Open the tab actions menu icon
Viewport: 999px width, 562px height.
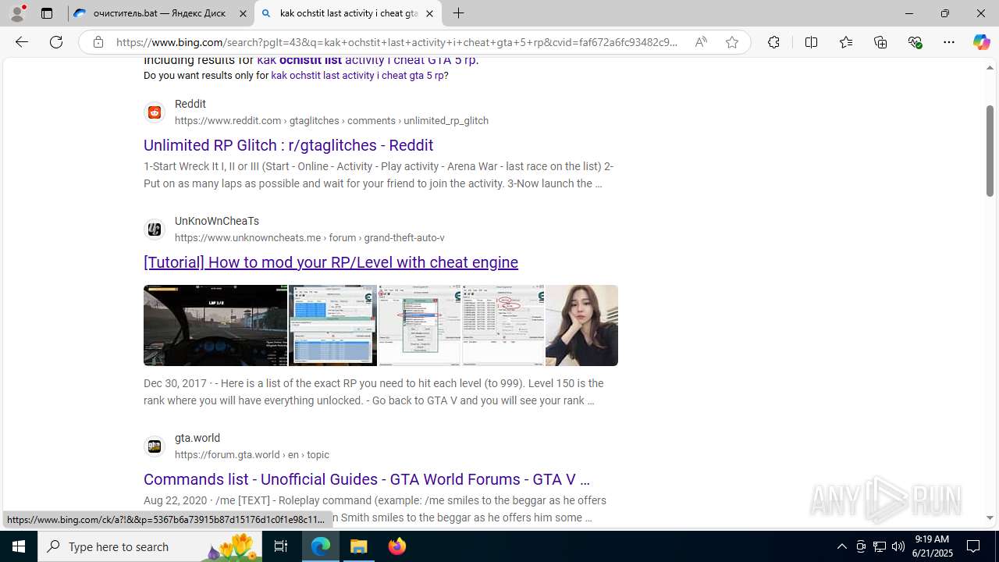pos(47,13)
